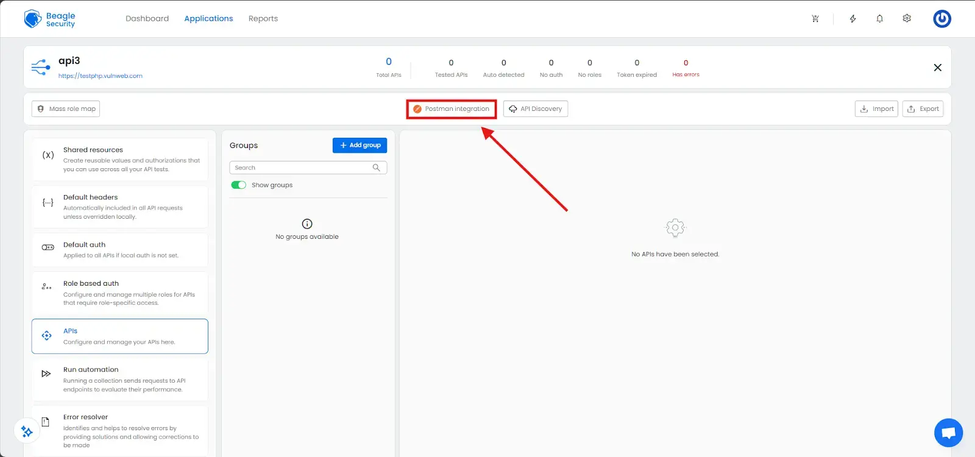Viewport: 975px width, 457px height.
Task: Switch to the Applications tab
Action: point(208,19)
